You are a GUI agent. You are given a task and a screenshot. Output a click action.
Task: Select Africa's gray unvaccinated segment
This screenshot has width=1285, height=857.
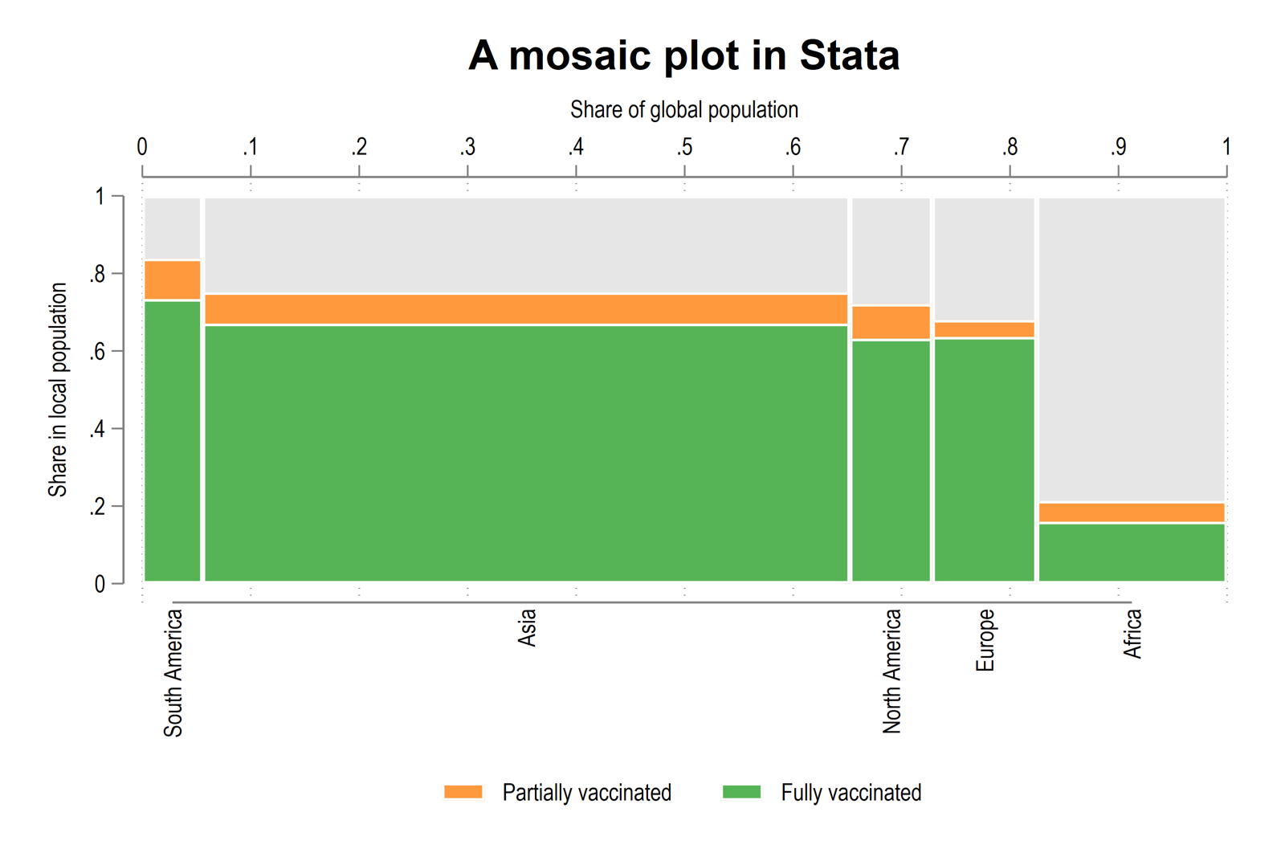coord(1132,349)
